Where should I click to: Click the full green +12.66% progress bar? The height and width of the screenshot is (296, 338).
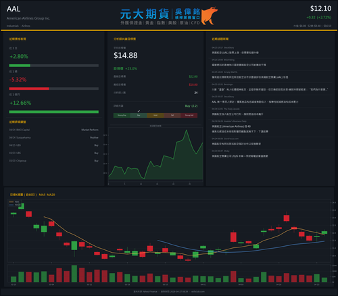54,112
